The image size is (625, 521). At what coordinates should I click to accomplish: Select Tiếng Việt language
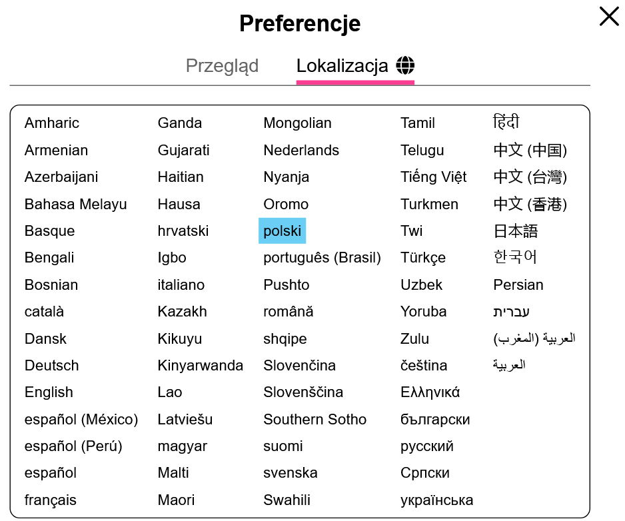click(433, 177)
